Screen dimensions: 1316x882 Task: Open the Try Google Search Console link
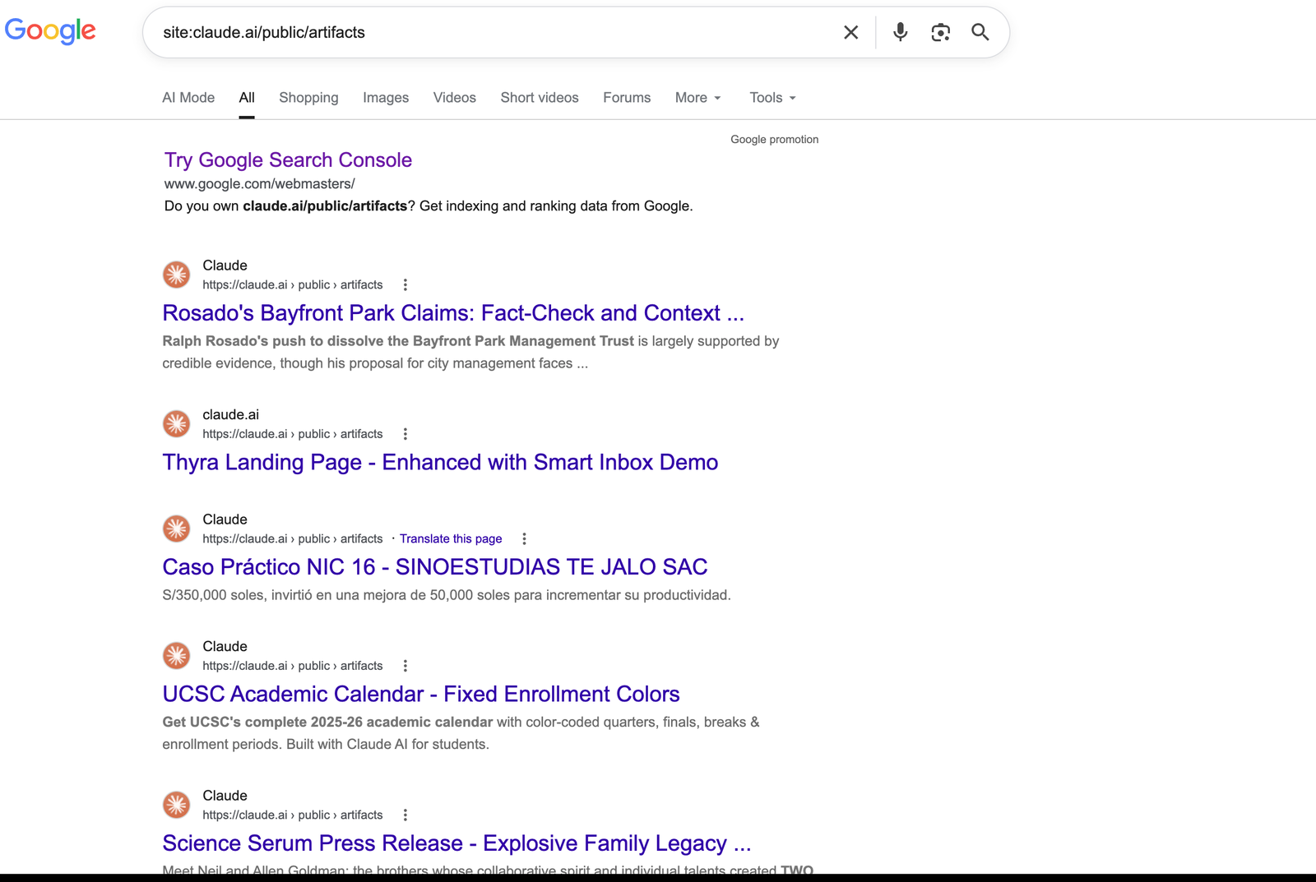pos(288,160)
